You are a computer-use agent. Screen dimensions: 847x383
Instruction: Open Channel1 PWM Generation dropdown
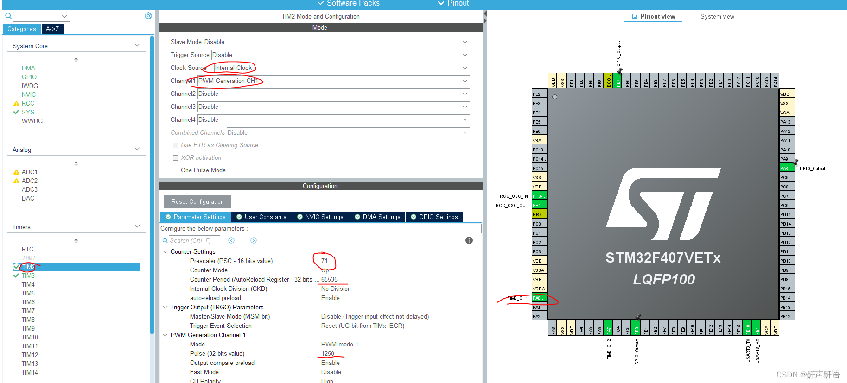click(334, 81)
